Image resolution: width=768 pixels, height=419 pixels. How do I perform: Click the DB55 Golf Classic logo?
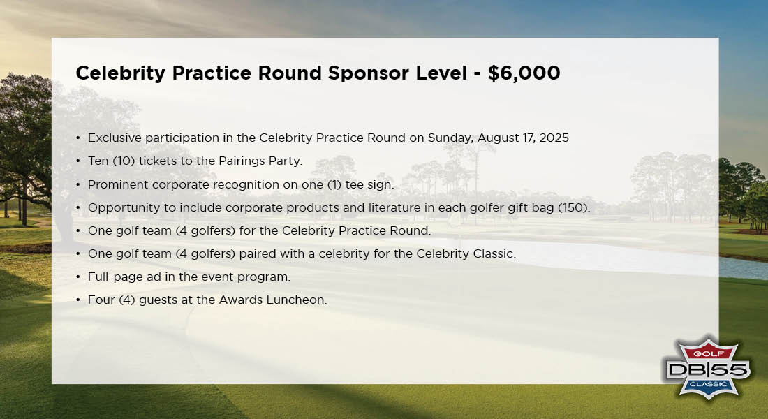[x=708, y=368]
